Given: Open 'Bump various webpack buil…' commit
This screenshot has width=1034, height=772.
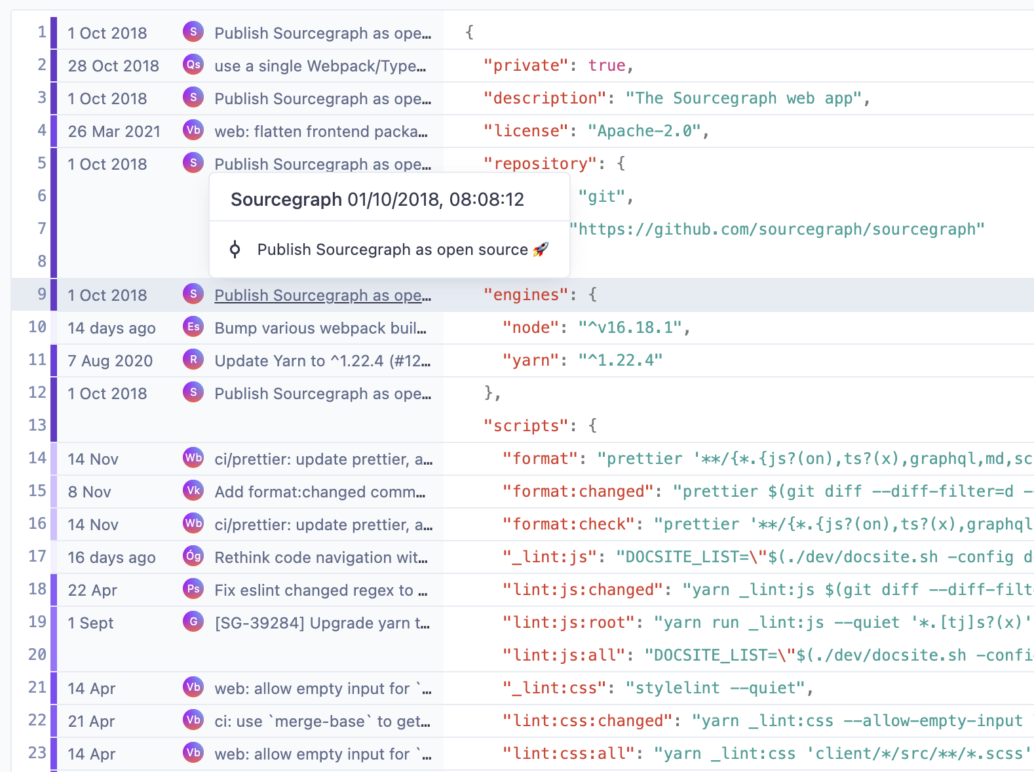Looking at the screenshot, I should 320,328.
